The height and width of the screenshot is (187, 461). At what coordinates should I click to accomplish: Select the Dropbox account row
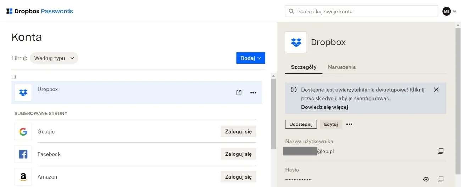coord(137,92)
